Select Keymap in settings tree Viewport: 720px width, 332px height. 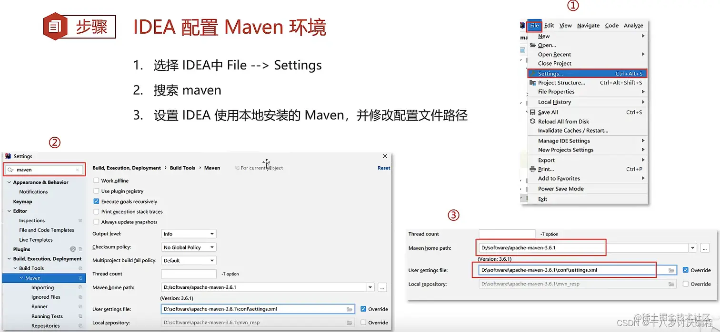pos(23,202)
